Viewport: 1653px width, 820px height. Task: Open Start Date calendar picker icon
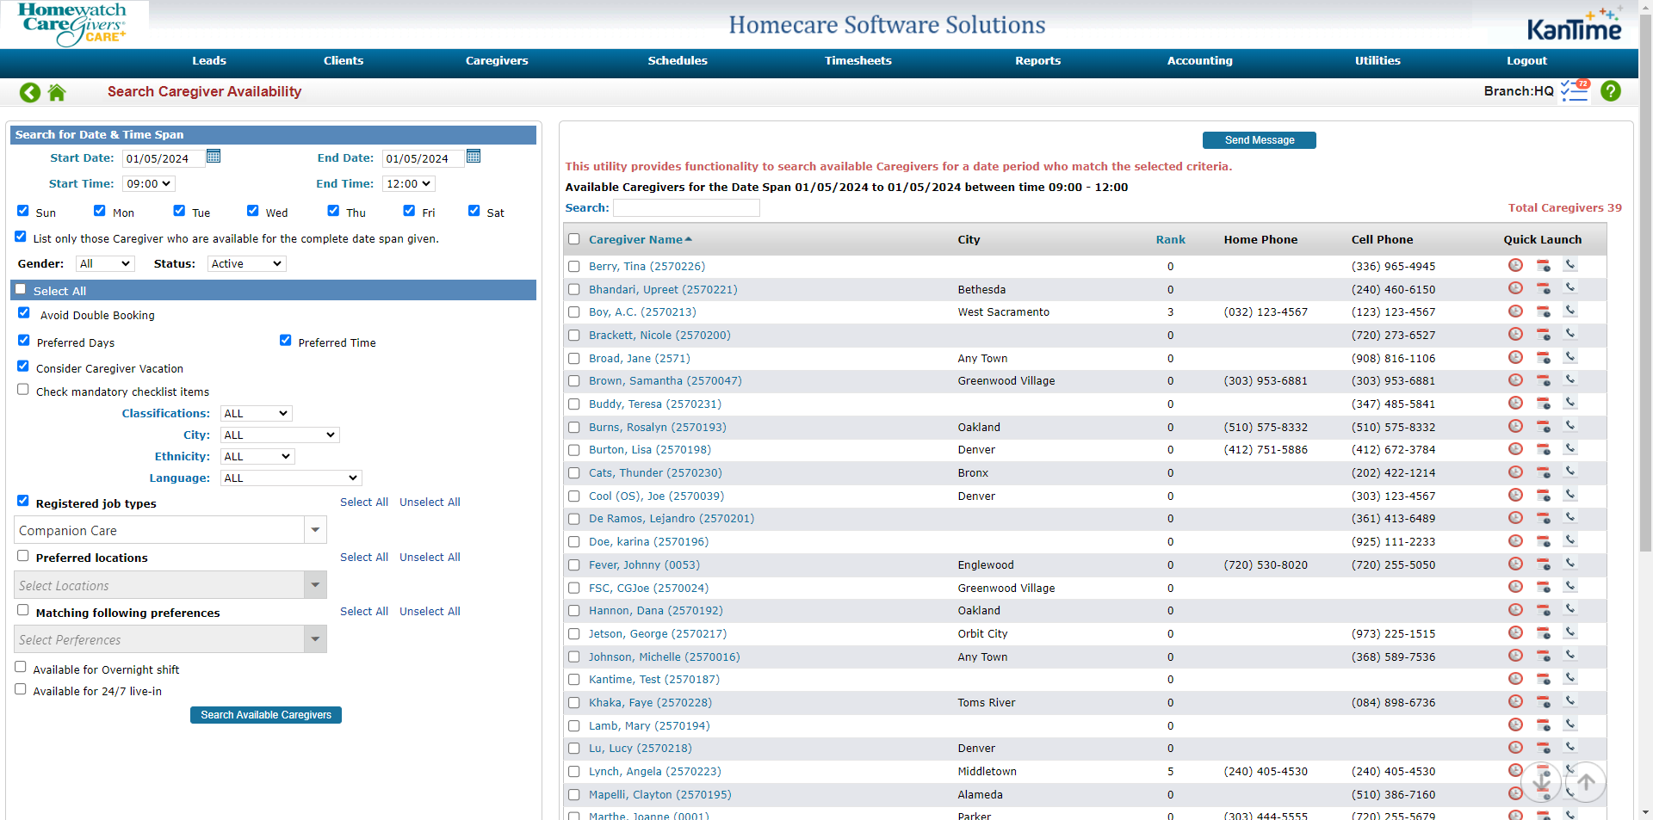coord(214,157)
